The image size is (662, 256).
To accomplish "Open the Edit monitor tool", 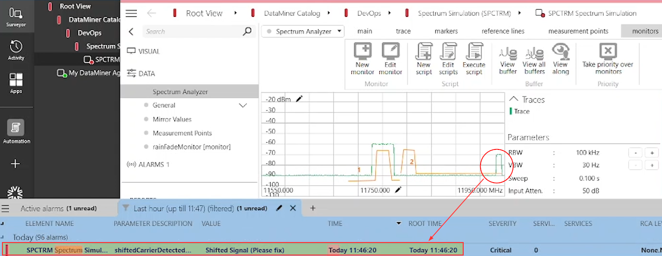I will pyautogui.click(x=390, y=51).
